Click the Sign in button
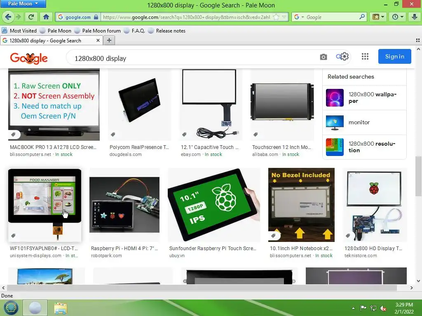The height and width of the screenshot is (316, 422). [x=394, y=56]
